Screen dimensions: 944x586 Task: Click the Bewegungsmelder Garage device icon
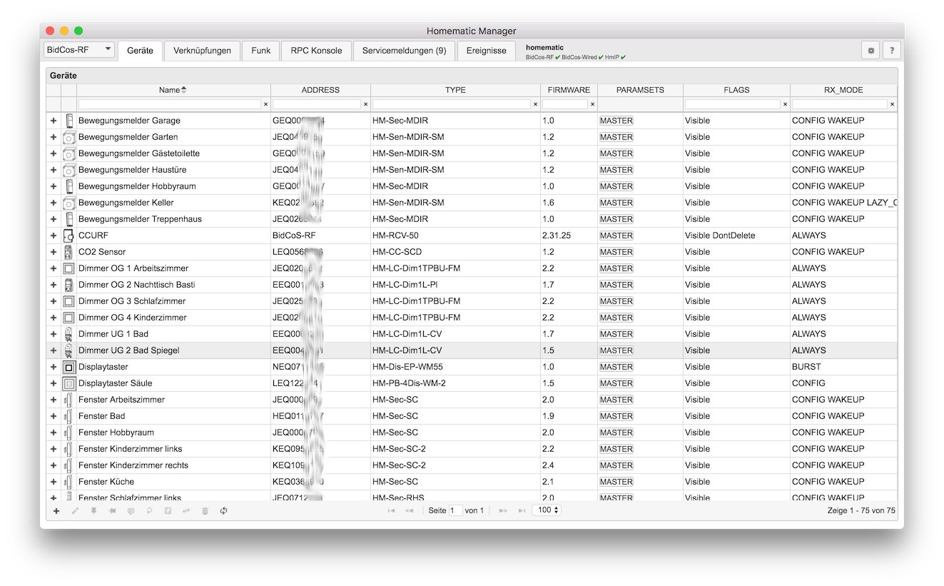coord(68,121)
